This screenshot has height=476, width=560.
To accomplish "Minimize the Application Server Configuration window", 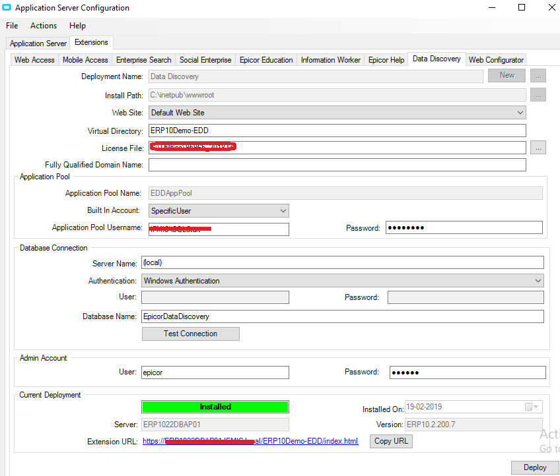I will click(492, 7).
